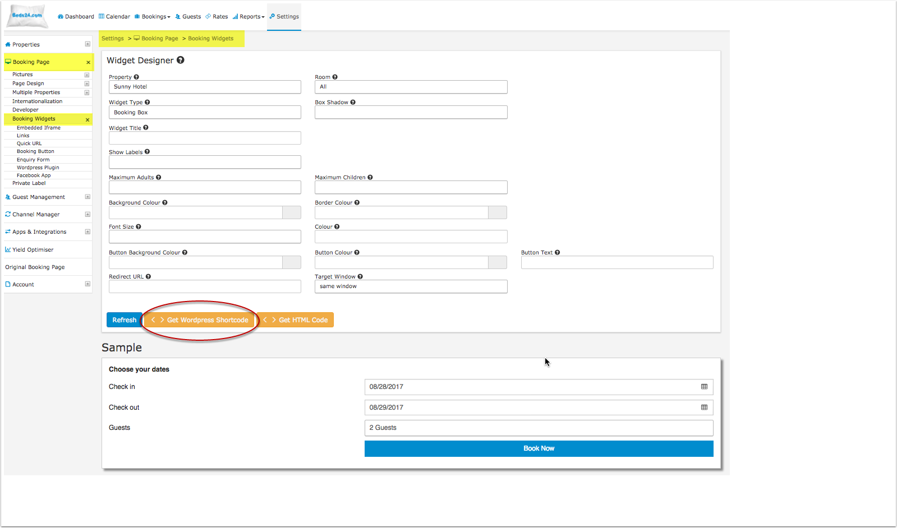This screenshot has width=897, height=528.
Task: Click help icon beside Property label
Action: coord(136,77)
